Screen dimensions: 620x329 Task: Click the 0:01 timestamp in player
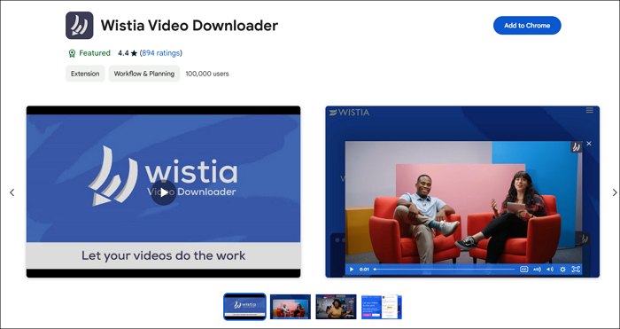click(x=364, y=270)
